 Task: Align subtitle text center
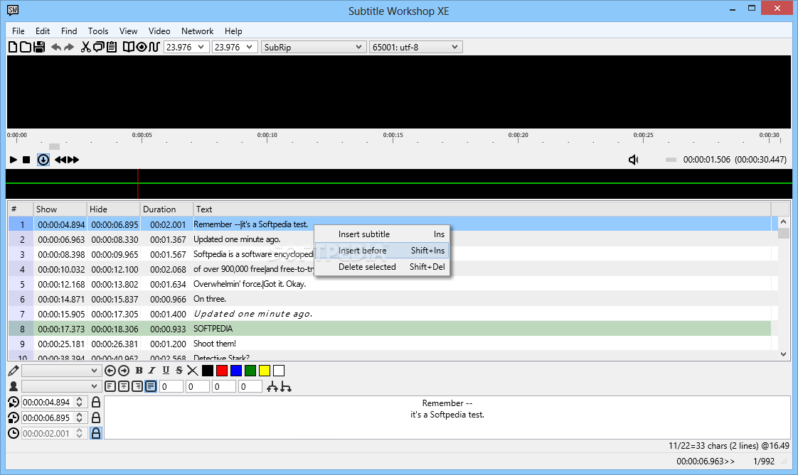coord(124,387)
